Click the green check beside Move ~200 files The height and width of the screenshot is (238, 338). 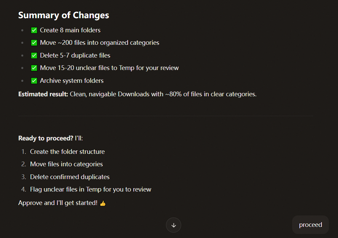click(x=34, y=43)
